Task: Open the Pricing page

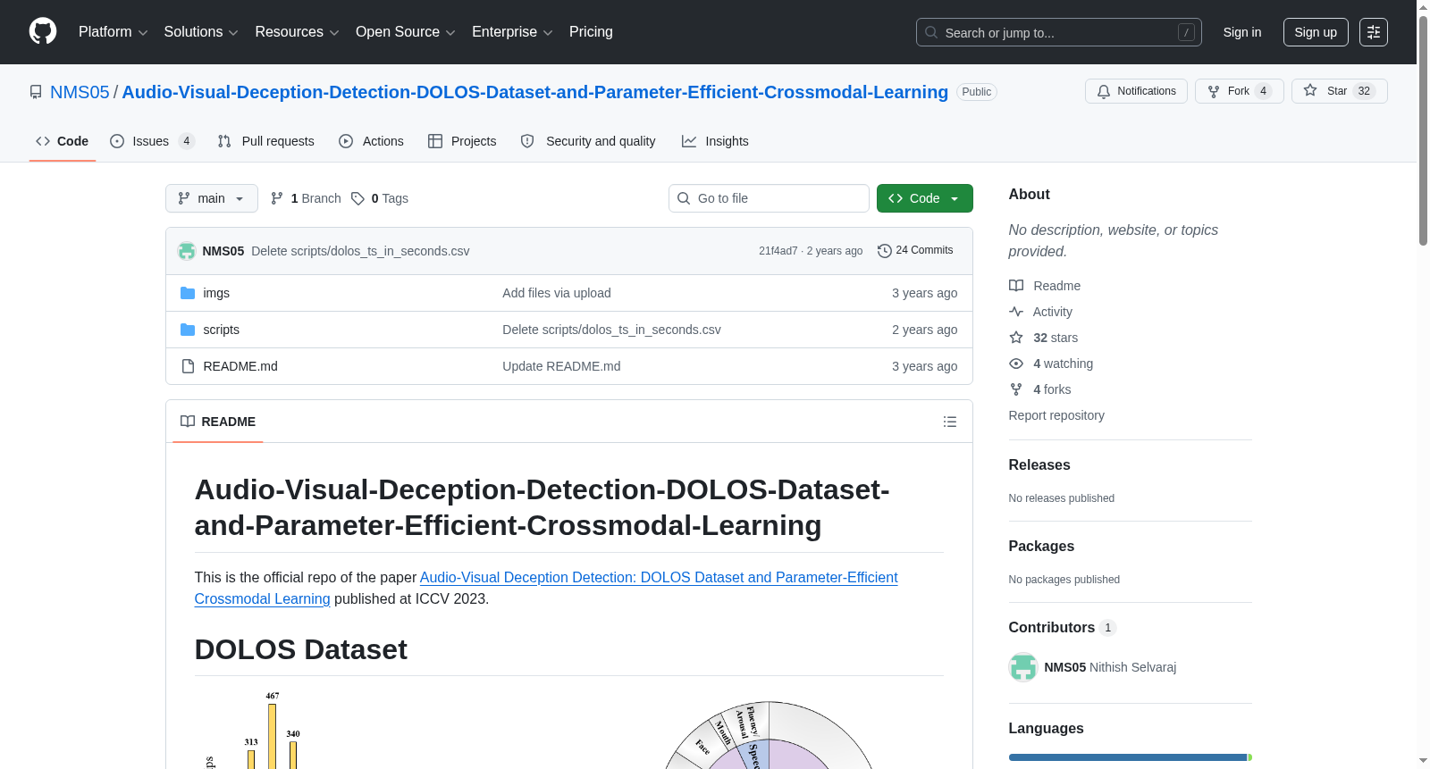Action: coord(591,32)
